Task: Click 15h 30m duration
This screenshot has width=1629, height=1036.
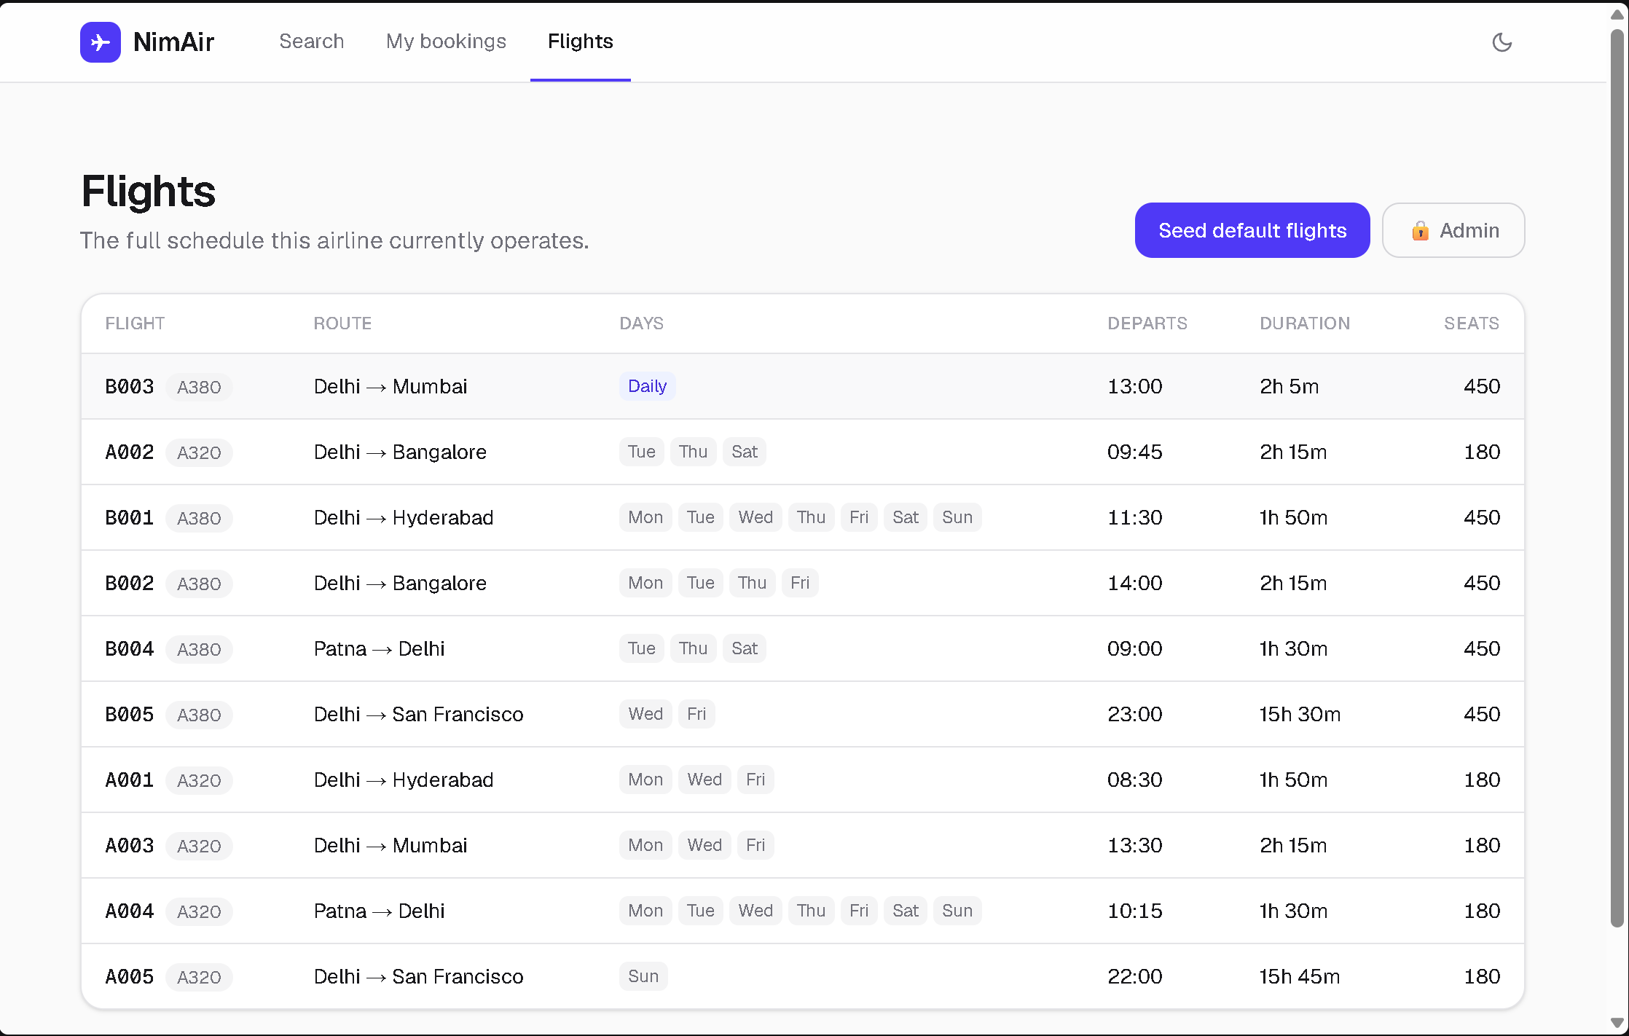Action: [1300, 714]
